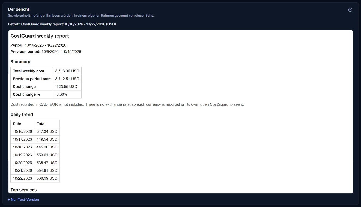361x207 pixels.
Task: Click the CostGuard weekly report heading
Action: pyautogui.click(x=40, y=36)
